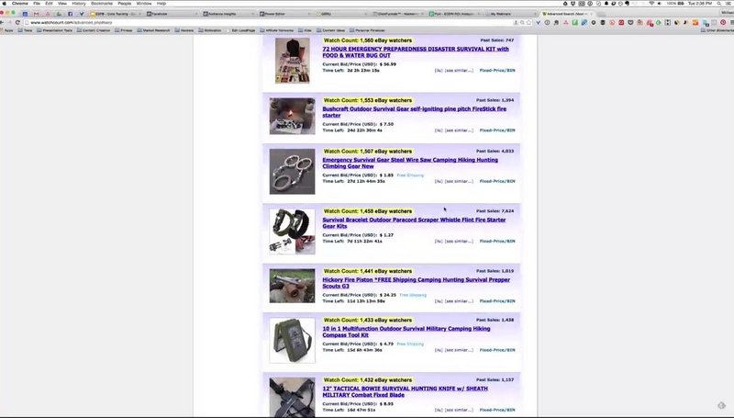Open the Chrome menu
734x418 pixels.
(19, 4)
